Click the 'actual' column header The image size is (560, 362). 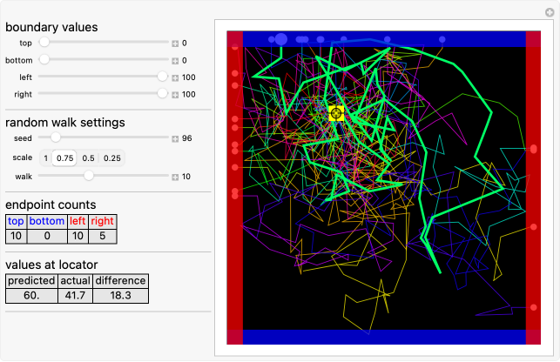(x=76, y=281)
